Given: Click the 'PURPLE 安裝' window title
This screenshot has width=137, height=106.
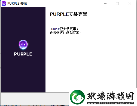Looking at the screenshot, I should point(17,4).
